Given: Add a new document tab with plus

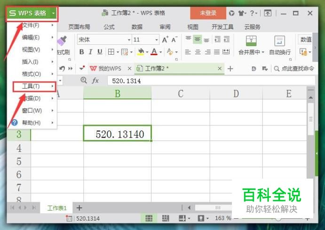Looking at the screenshot, I should pyautogui.click(x=230, y=68).
